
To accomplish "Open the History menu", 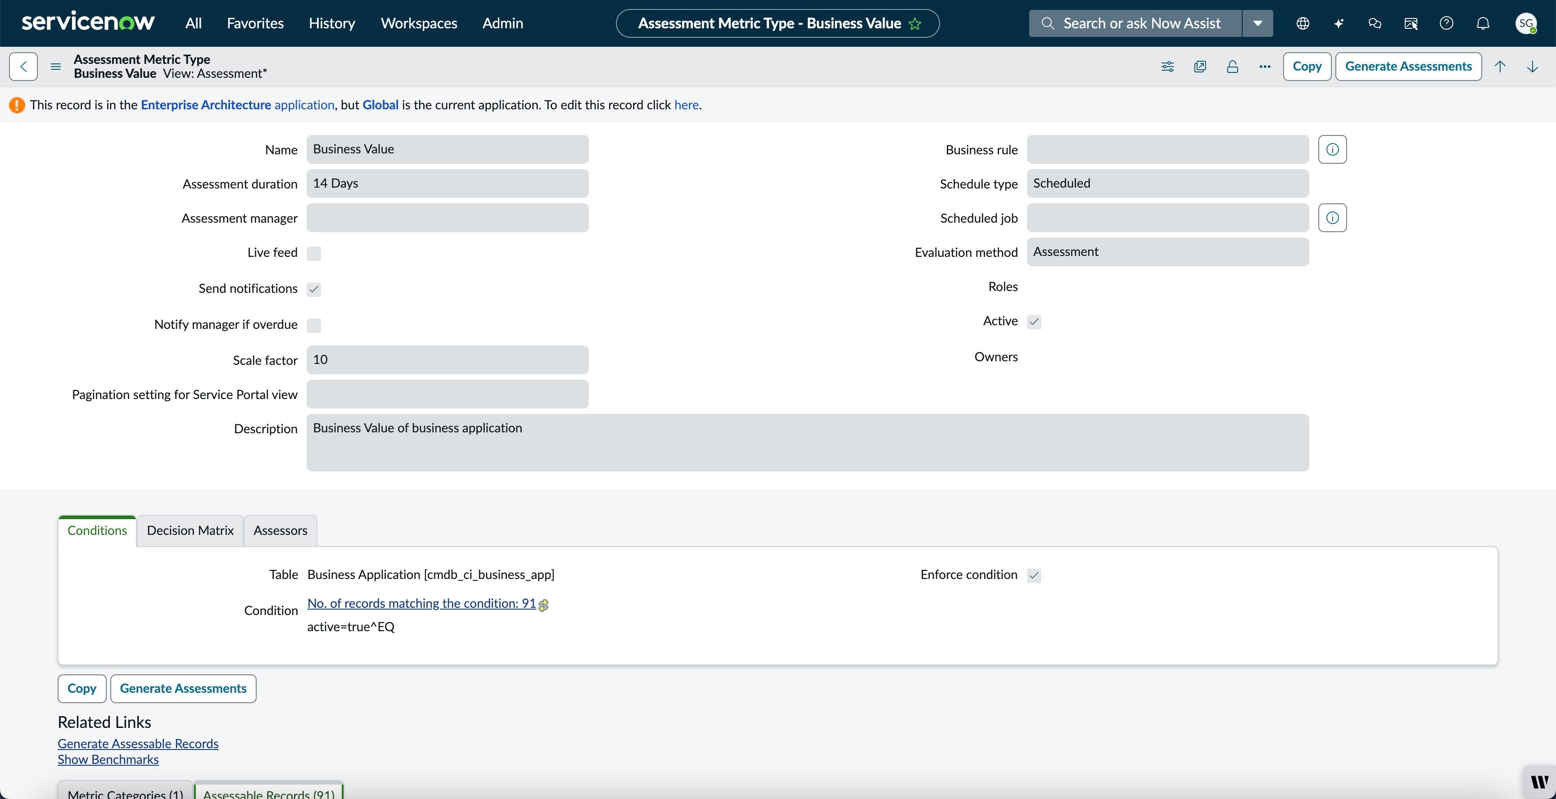I will [x=332, y=23].
